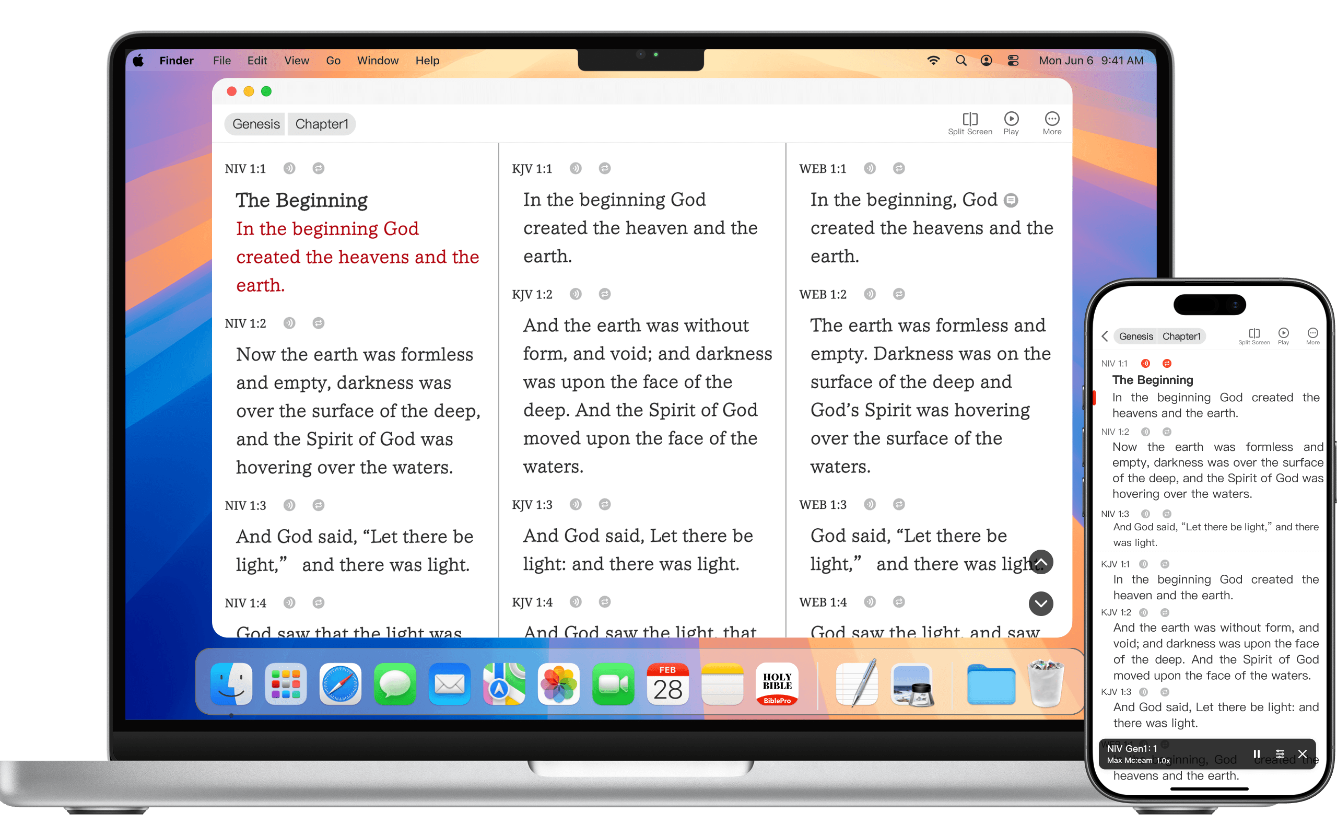Launch BiblePro (Holy Bible) from the Dock
The image size is (1337, 836).
tap(777, 684)
